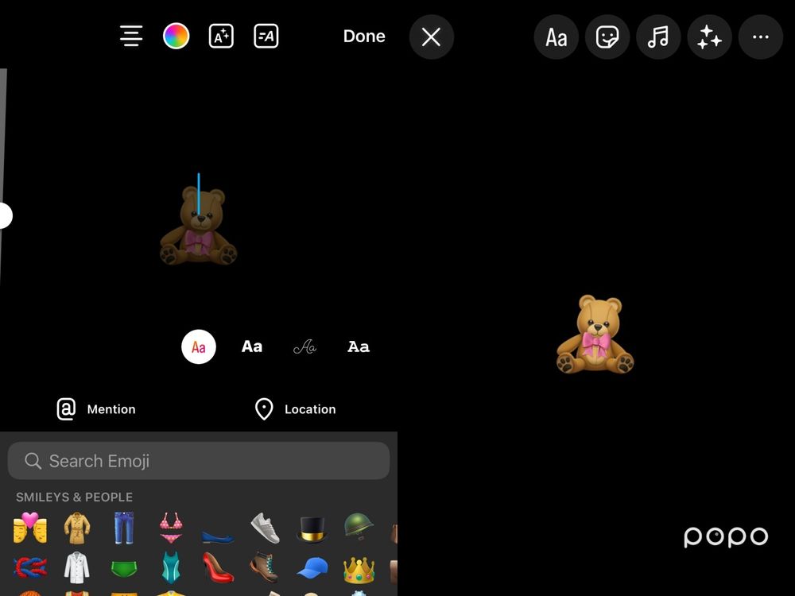Tap the Location button

[x=295, y=409]
